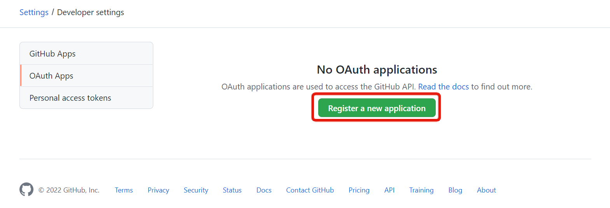Open the GitHub Apps section
The image size is (610, 208).
[x=86, y=53]
